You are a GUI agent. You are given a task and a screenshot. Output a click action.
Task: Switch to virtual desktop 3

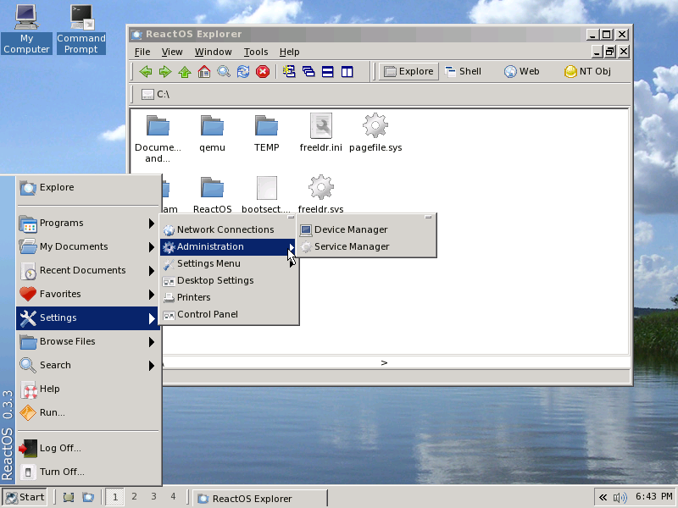(x=153, y=497)
